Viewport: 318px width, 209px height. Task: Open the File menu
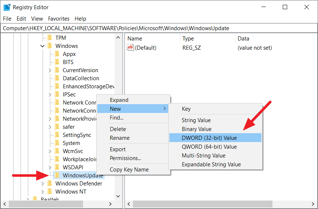pos(7,19)
